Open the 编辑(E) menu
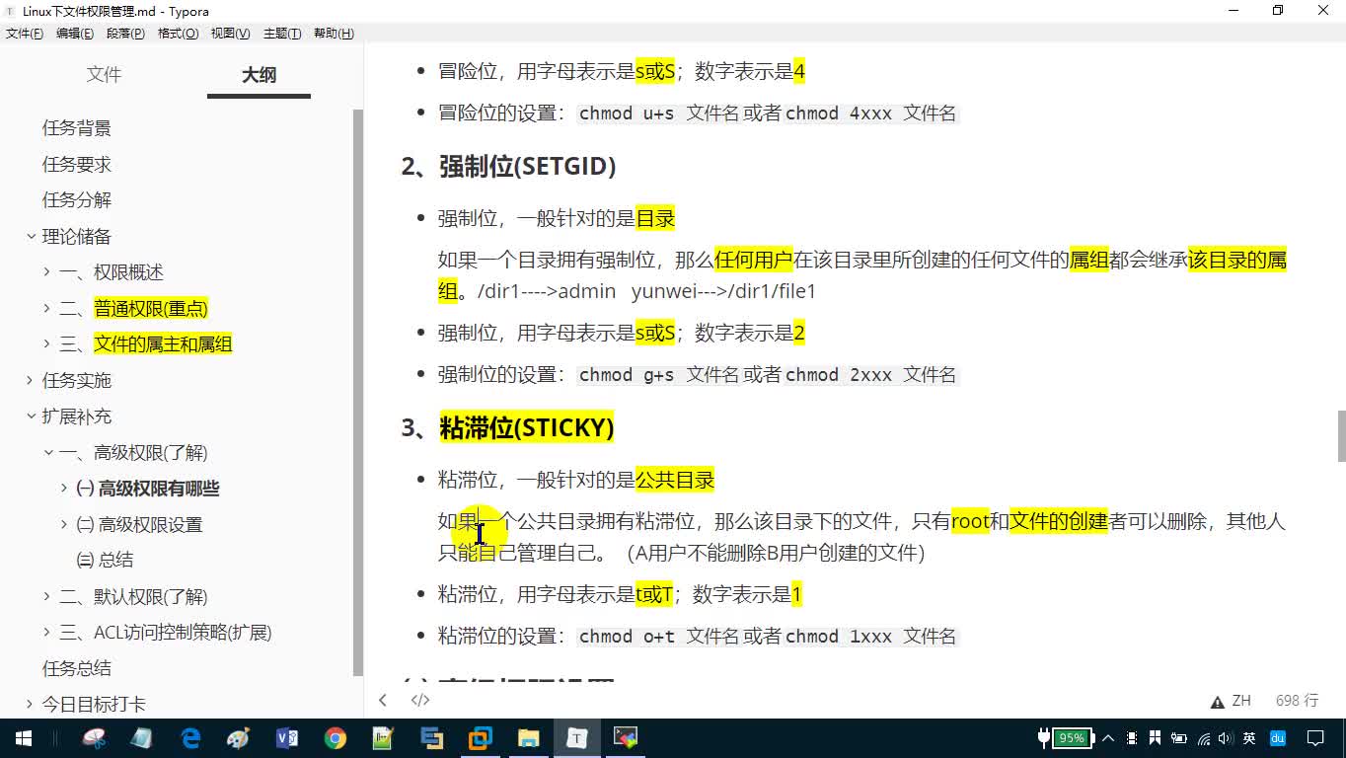1346x758 pixels. pos(75,34)
